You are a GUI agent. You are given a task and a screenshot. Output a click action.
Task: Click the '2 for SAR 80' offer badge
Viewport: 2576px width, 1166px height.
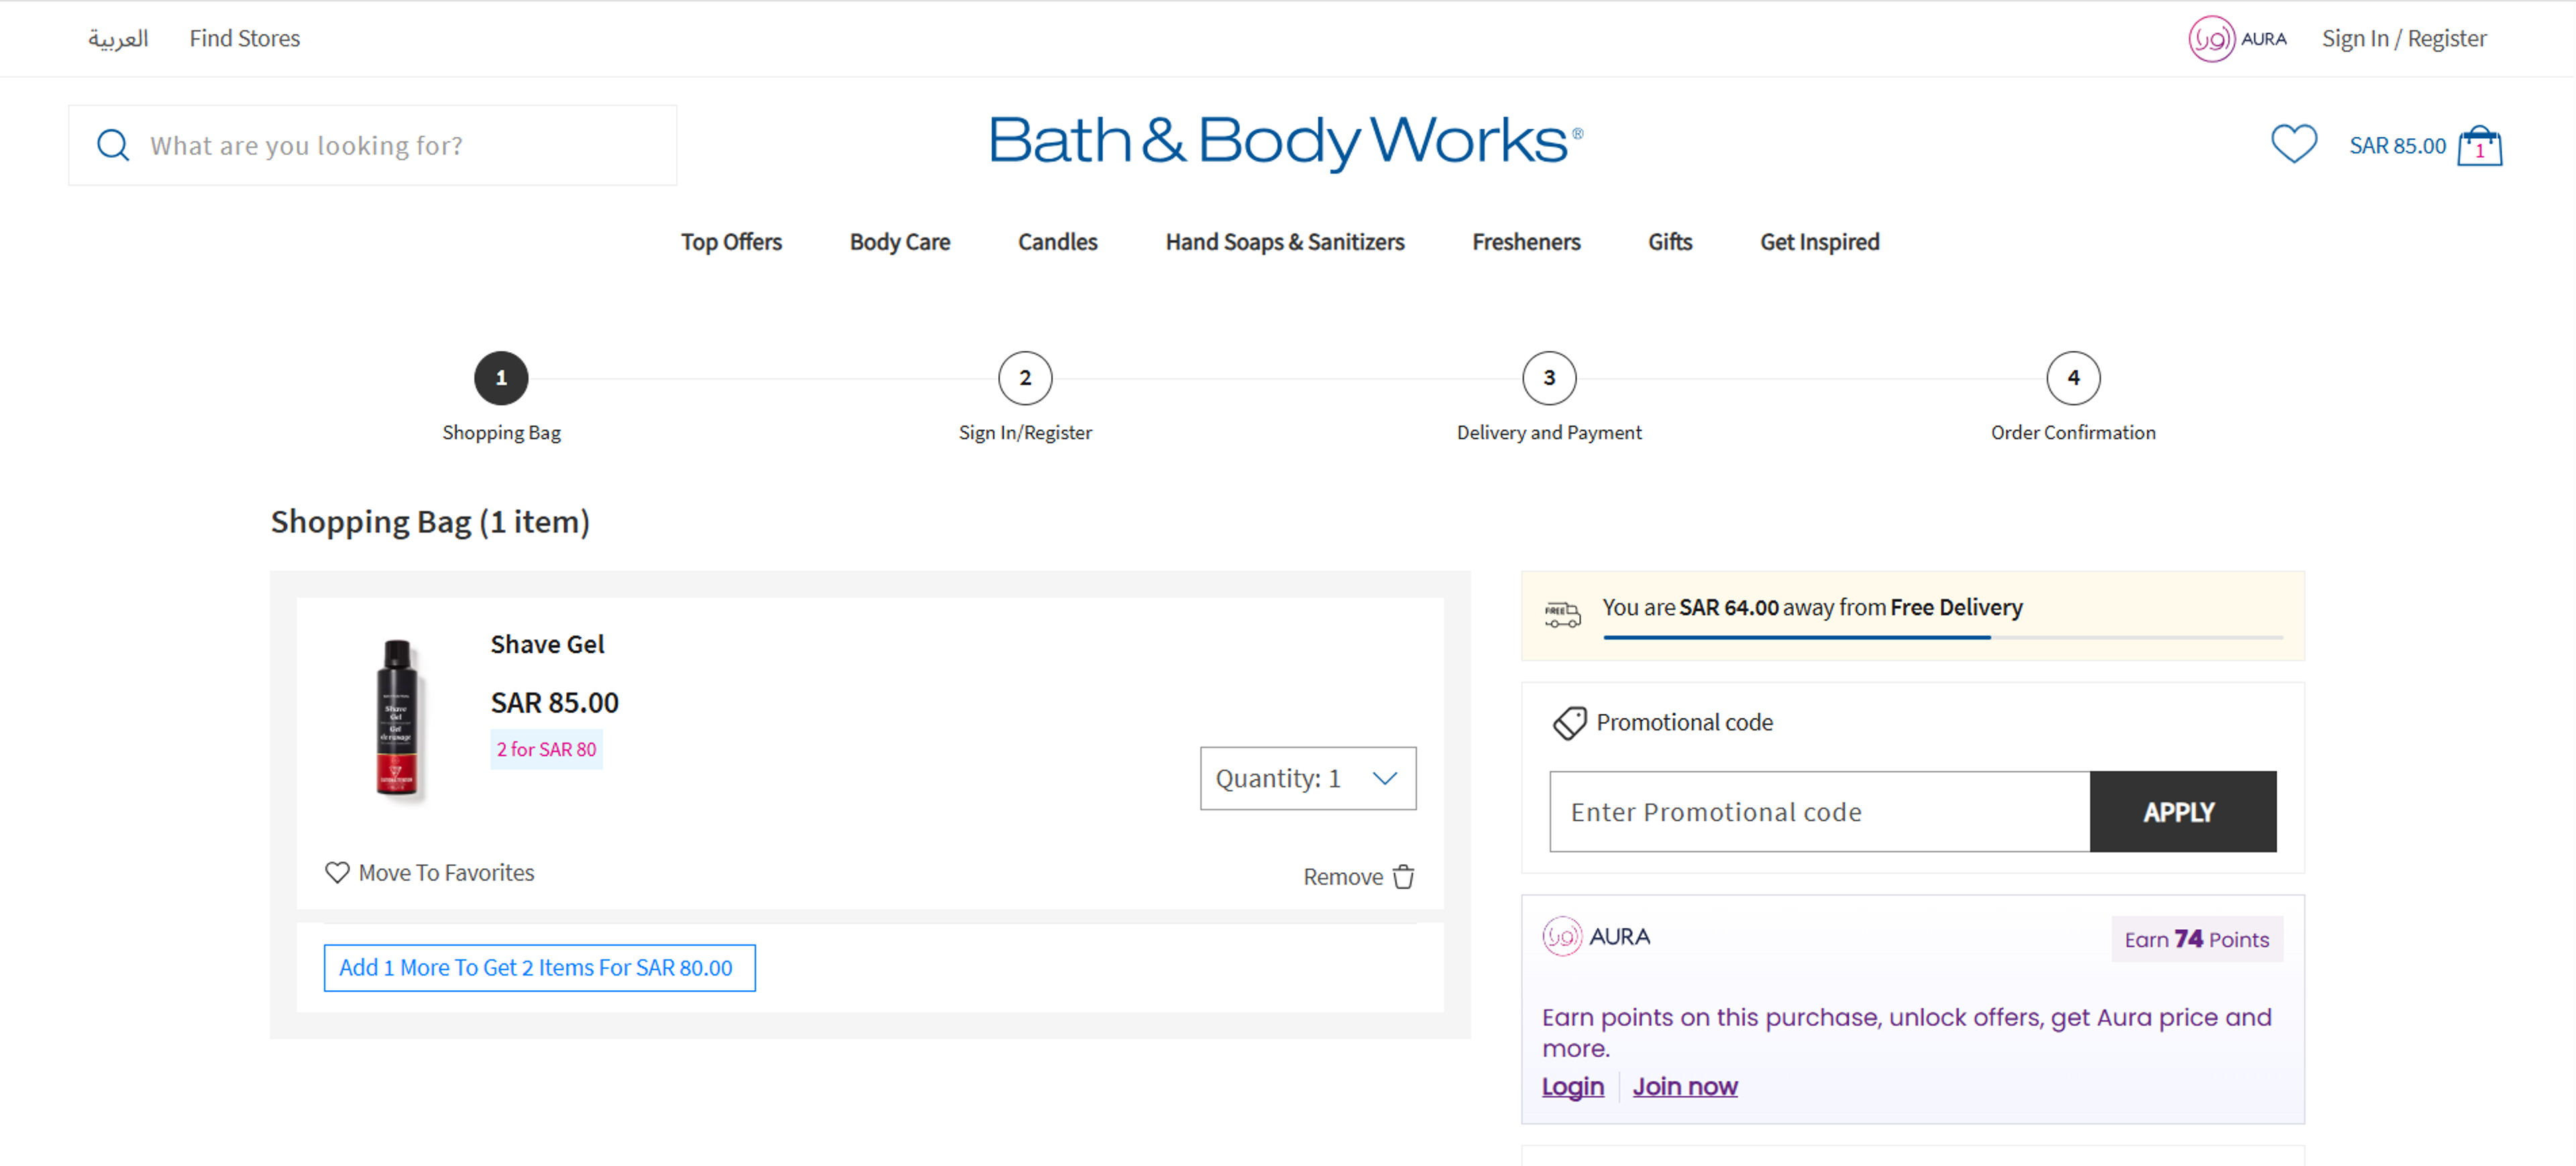[546, 749]
